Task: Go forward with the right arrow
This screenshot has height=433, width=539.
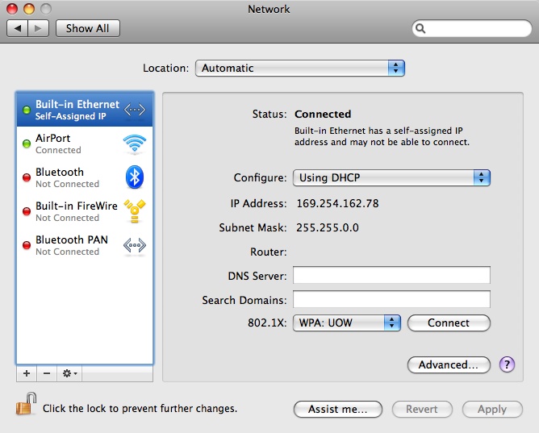Action: tap(38, 28)
